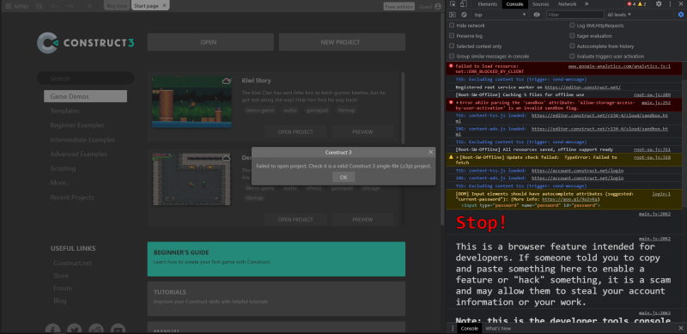Image resolution: width=687 pixels, height=334 pixels.
Task: Toggle the DevTools device toolbar icon
Action: (463, 4)
